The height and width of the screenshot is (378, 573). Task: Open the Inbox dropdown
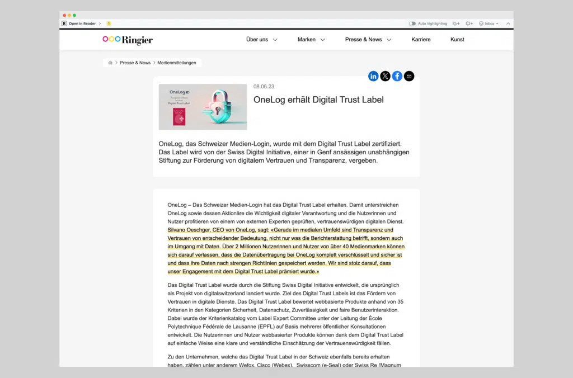[489, 23]
